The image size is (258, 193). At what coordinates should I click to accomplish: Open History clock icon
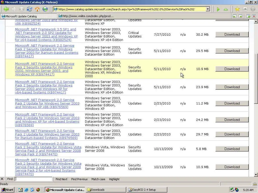245,9
